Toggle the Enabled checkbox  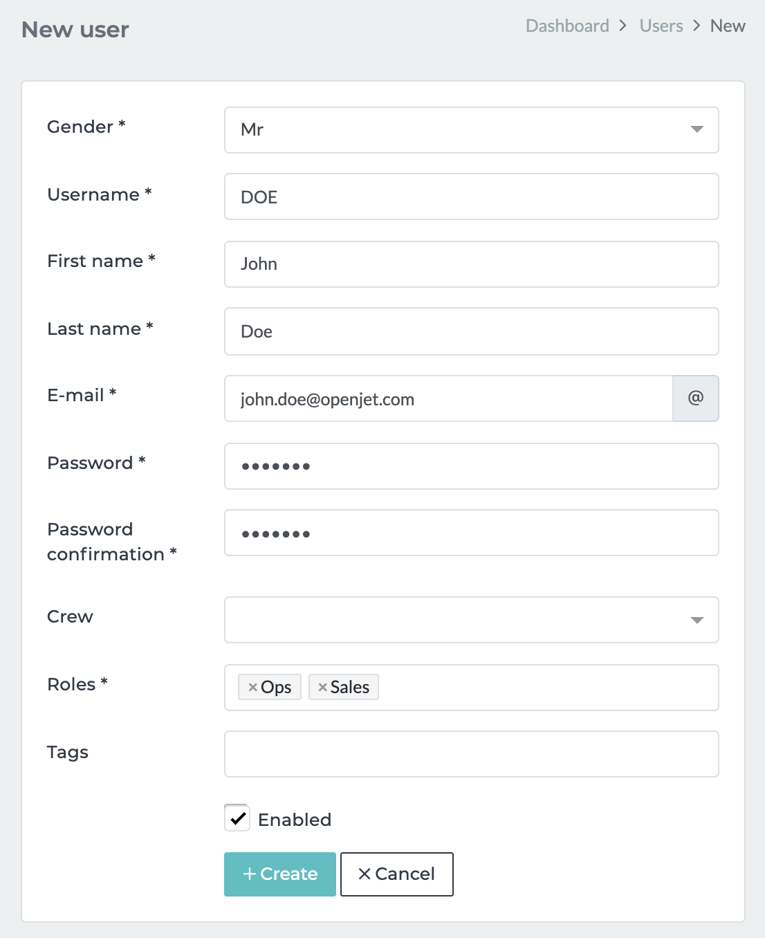[237, 818]
